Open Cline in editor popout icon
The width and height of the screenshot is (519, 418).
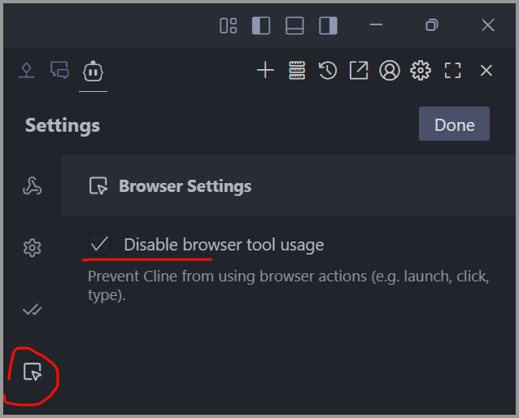[x=359, y=71]
